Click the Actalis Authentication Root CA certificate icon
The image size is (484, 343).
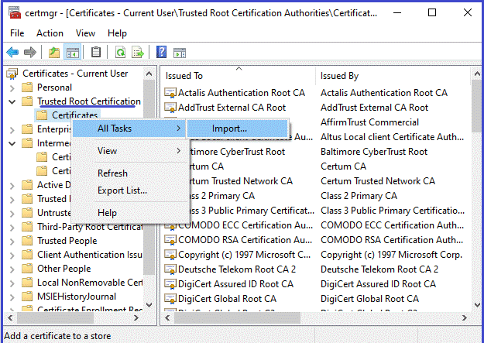click(170, 93)
